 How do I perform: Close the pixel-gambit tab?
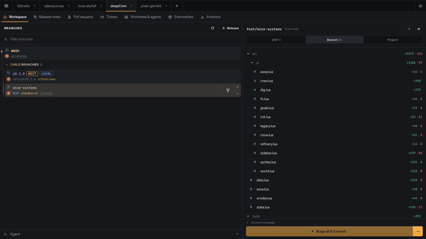(166, 6)
